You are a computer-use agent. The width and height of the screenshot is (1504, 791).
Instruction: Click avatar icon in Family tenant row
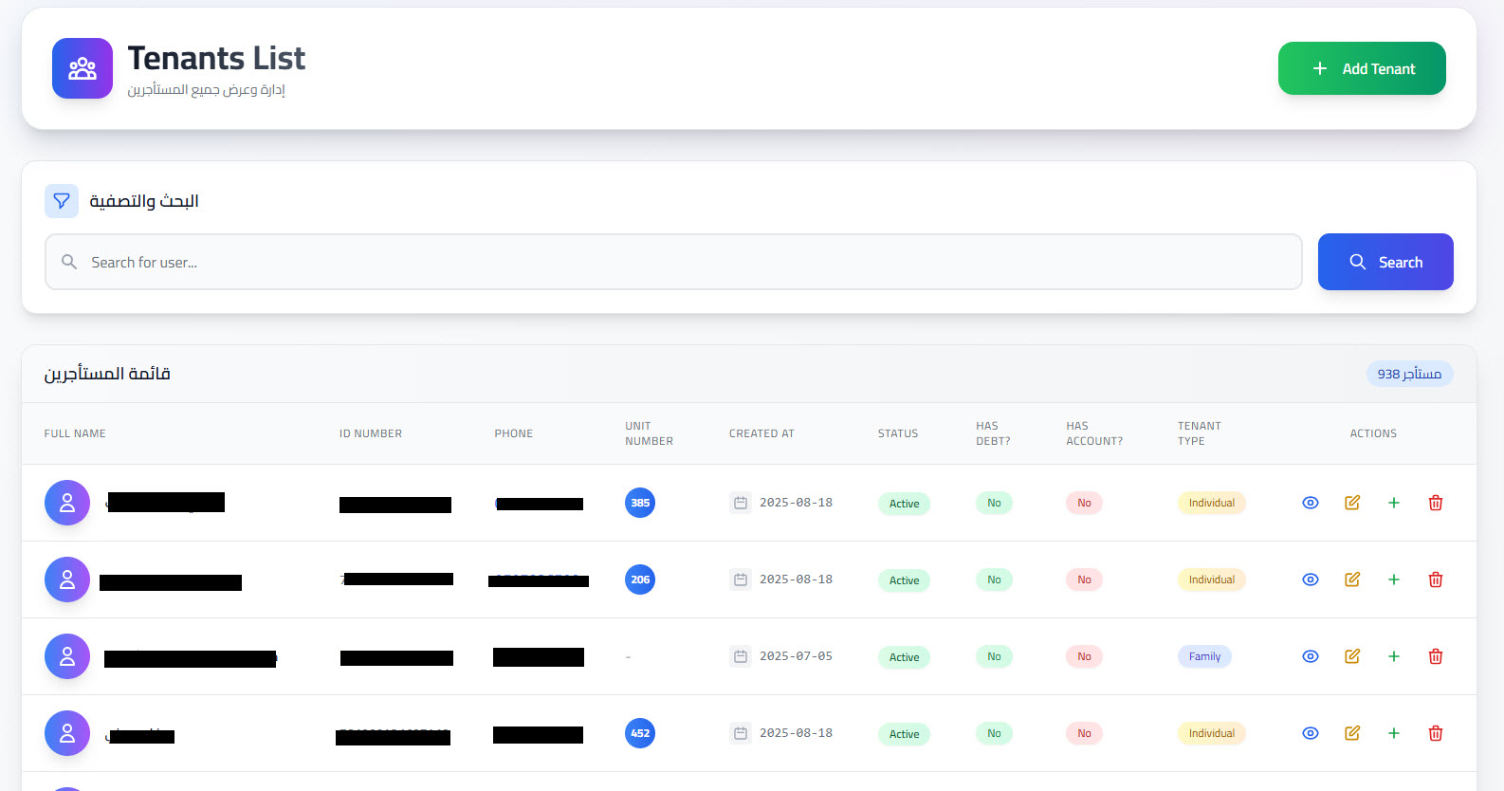[x=67, y=656]
